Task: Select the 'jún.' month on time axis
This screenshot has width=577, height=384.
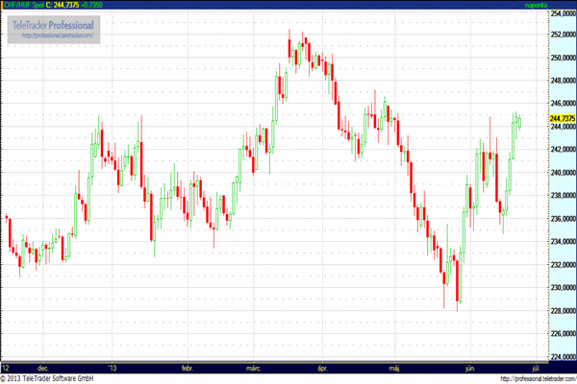Action: click(468, 367)
